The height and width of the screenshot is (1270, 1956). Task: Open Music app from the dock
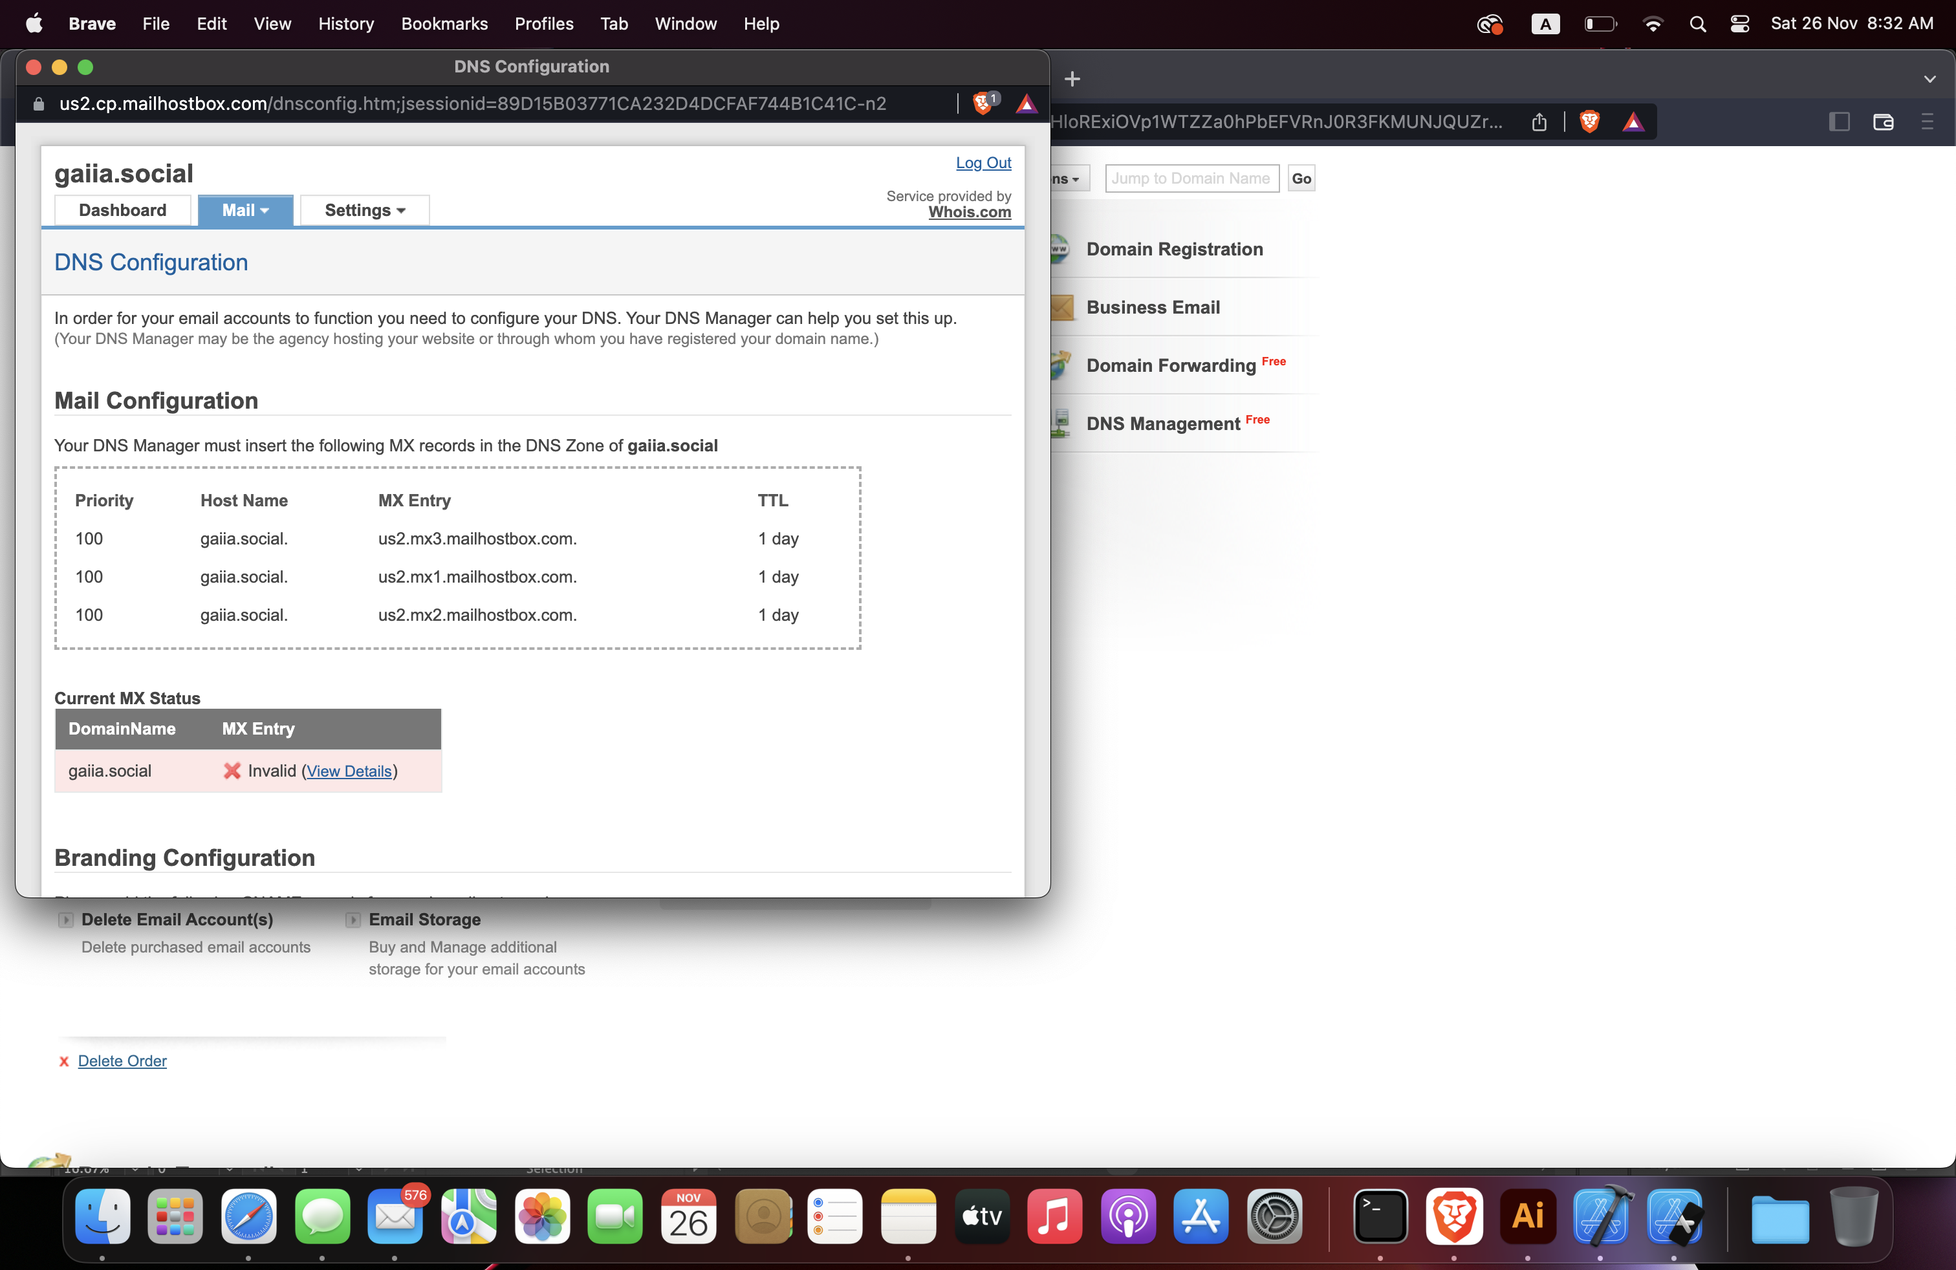[1054, 1216]
